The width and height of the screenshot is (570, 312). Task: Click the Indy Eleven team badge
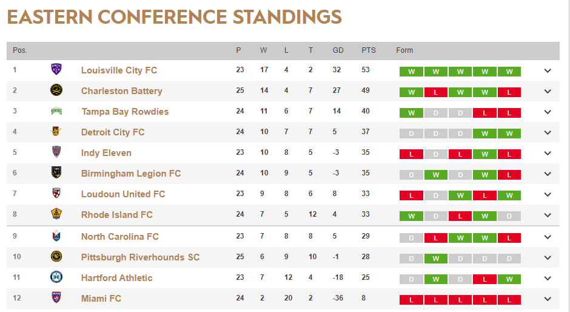click(56, 152)
